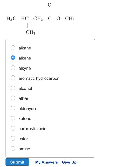Viewport: 122px width, 167px height.
Task: Click the molecule structure diagram
Action: tap(40, 19)
